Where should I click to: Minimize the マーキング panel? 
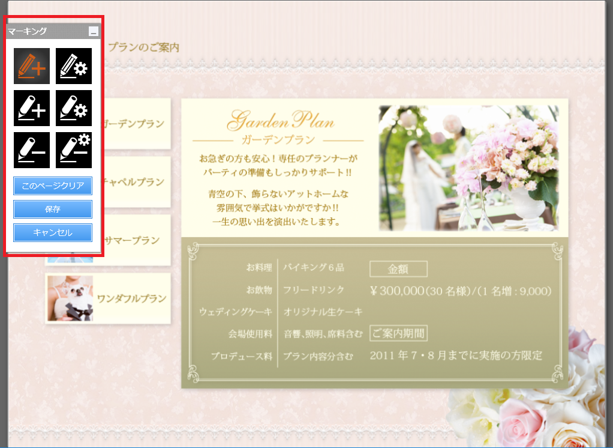[92, 31]
